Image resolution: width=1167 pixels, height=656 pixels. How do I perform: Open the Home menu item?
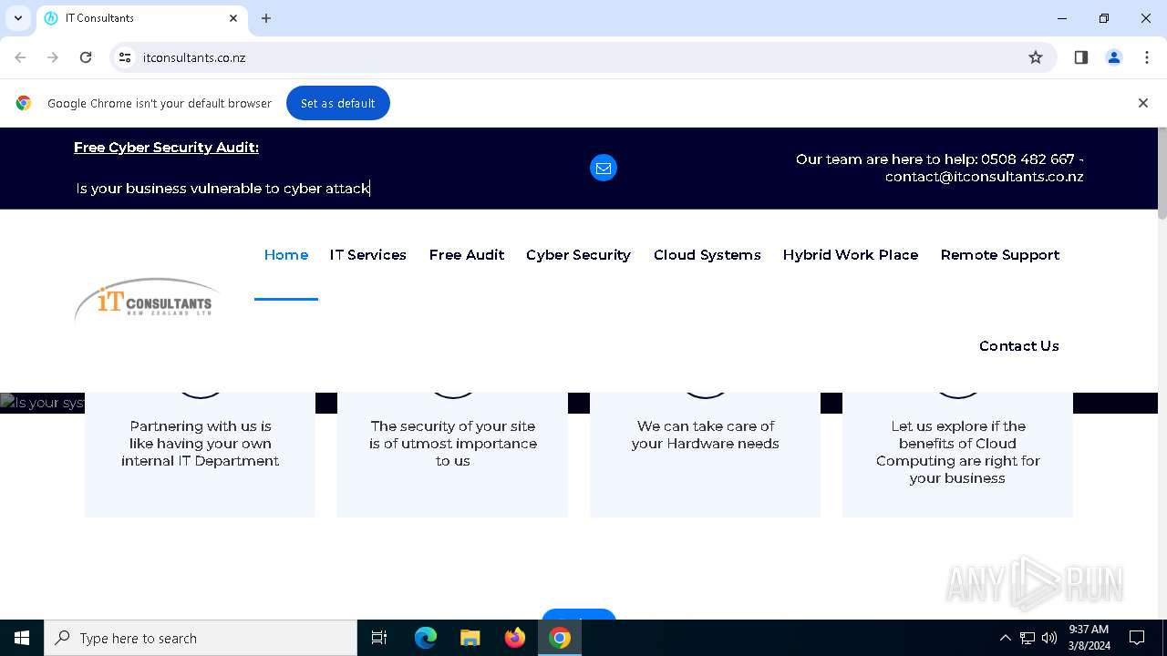click(x=286, y=255)
